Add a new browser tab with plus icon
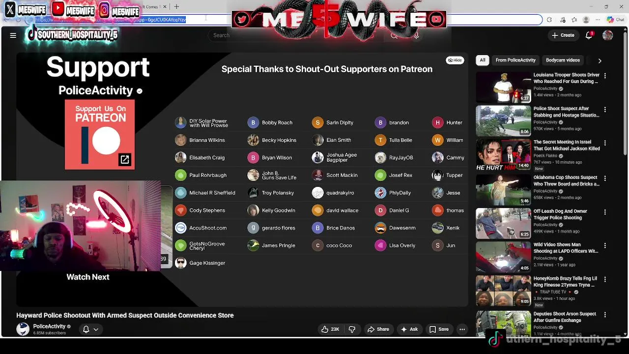The image size is (629, 354). (x=176, y=6)
